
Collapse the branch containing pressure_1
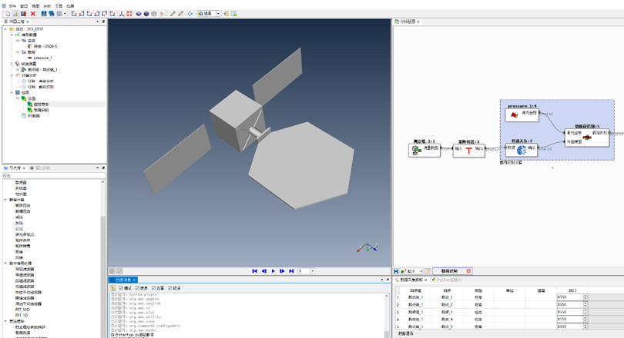(x=18, y=52)
